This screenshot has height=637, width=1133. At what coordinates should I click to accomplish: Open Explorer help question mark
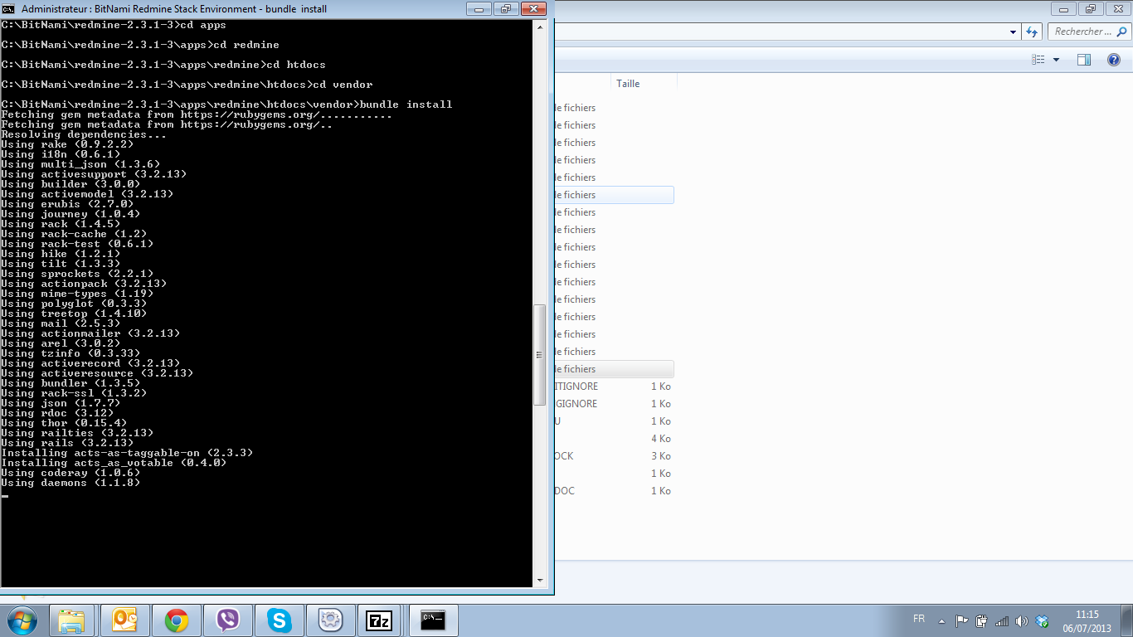(1115, 60)
